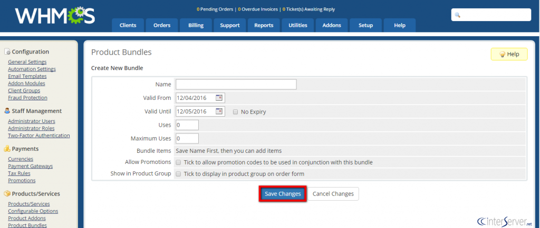540x228 pixels.
Task: Click the Overdue Invoices status link
Action: (x=258, y=9)
